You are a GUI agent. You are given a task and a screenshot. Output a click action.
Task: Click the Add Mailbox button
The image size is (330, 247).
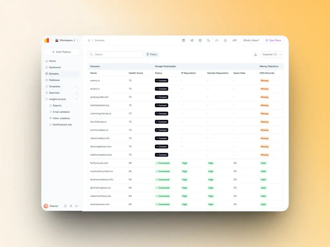[x=62, y=52]
